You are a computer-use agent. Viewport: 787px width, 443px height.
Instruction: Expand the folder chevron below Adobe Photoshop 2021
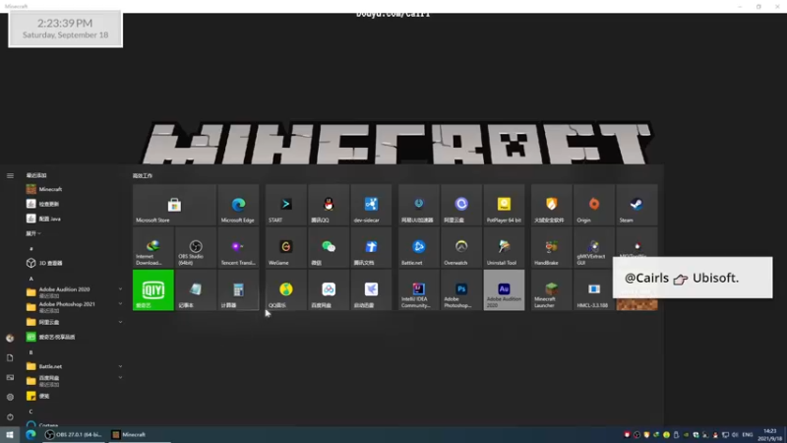tap(120, 322)
